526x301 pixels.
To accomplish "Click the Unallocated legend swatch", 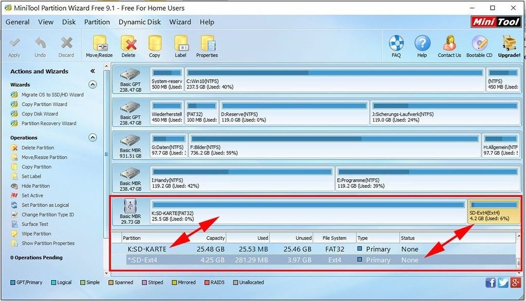I will pyautogui.click(x=235, y=283).
